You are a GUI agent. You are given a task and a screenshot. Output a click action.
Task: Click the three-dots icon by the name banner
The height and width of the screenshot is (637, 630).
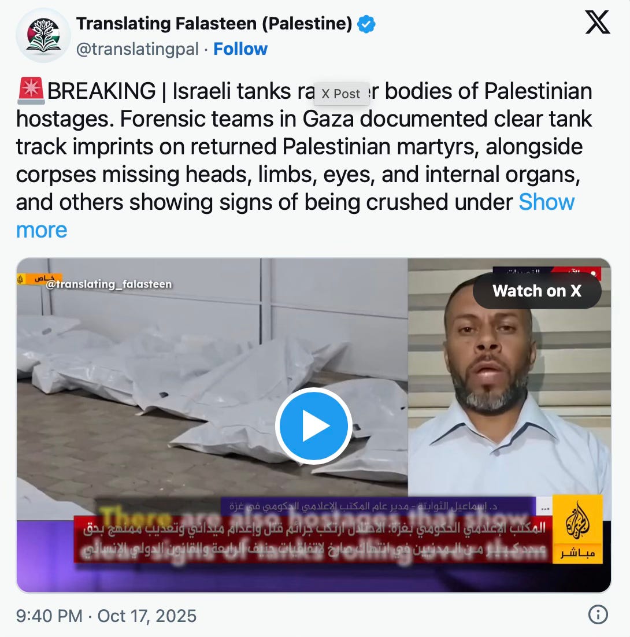[544, 508]
